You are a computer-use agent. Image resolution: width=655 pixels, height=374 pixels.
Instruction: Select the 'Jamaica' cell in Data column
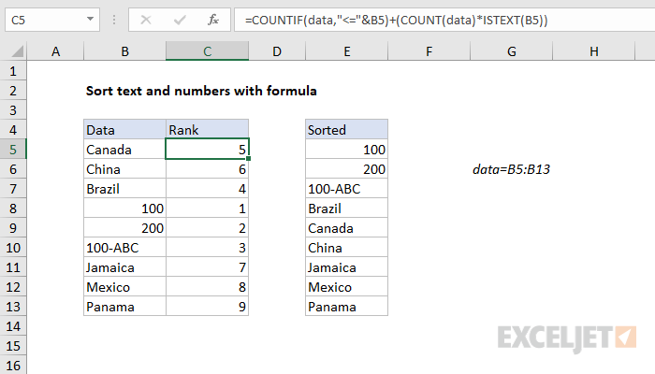124,267
